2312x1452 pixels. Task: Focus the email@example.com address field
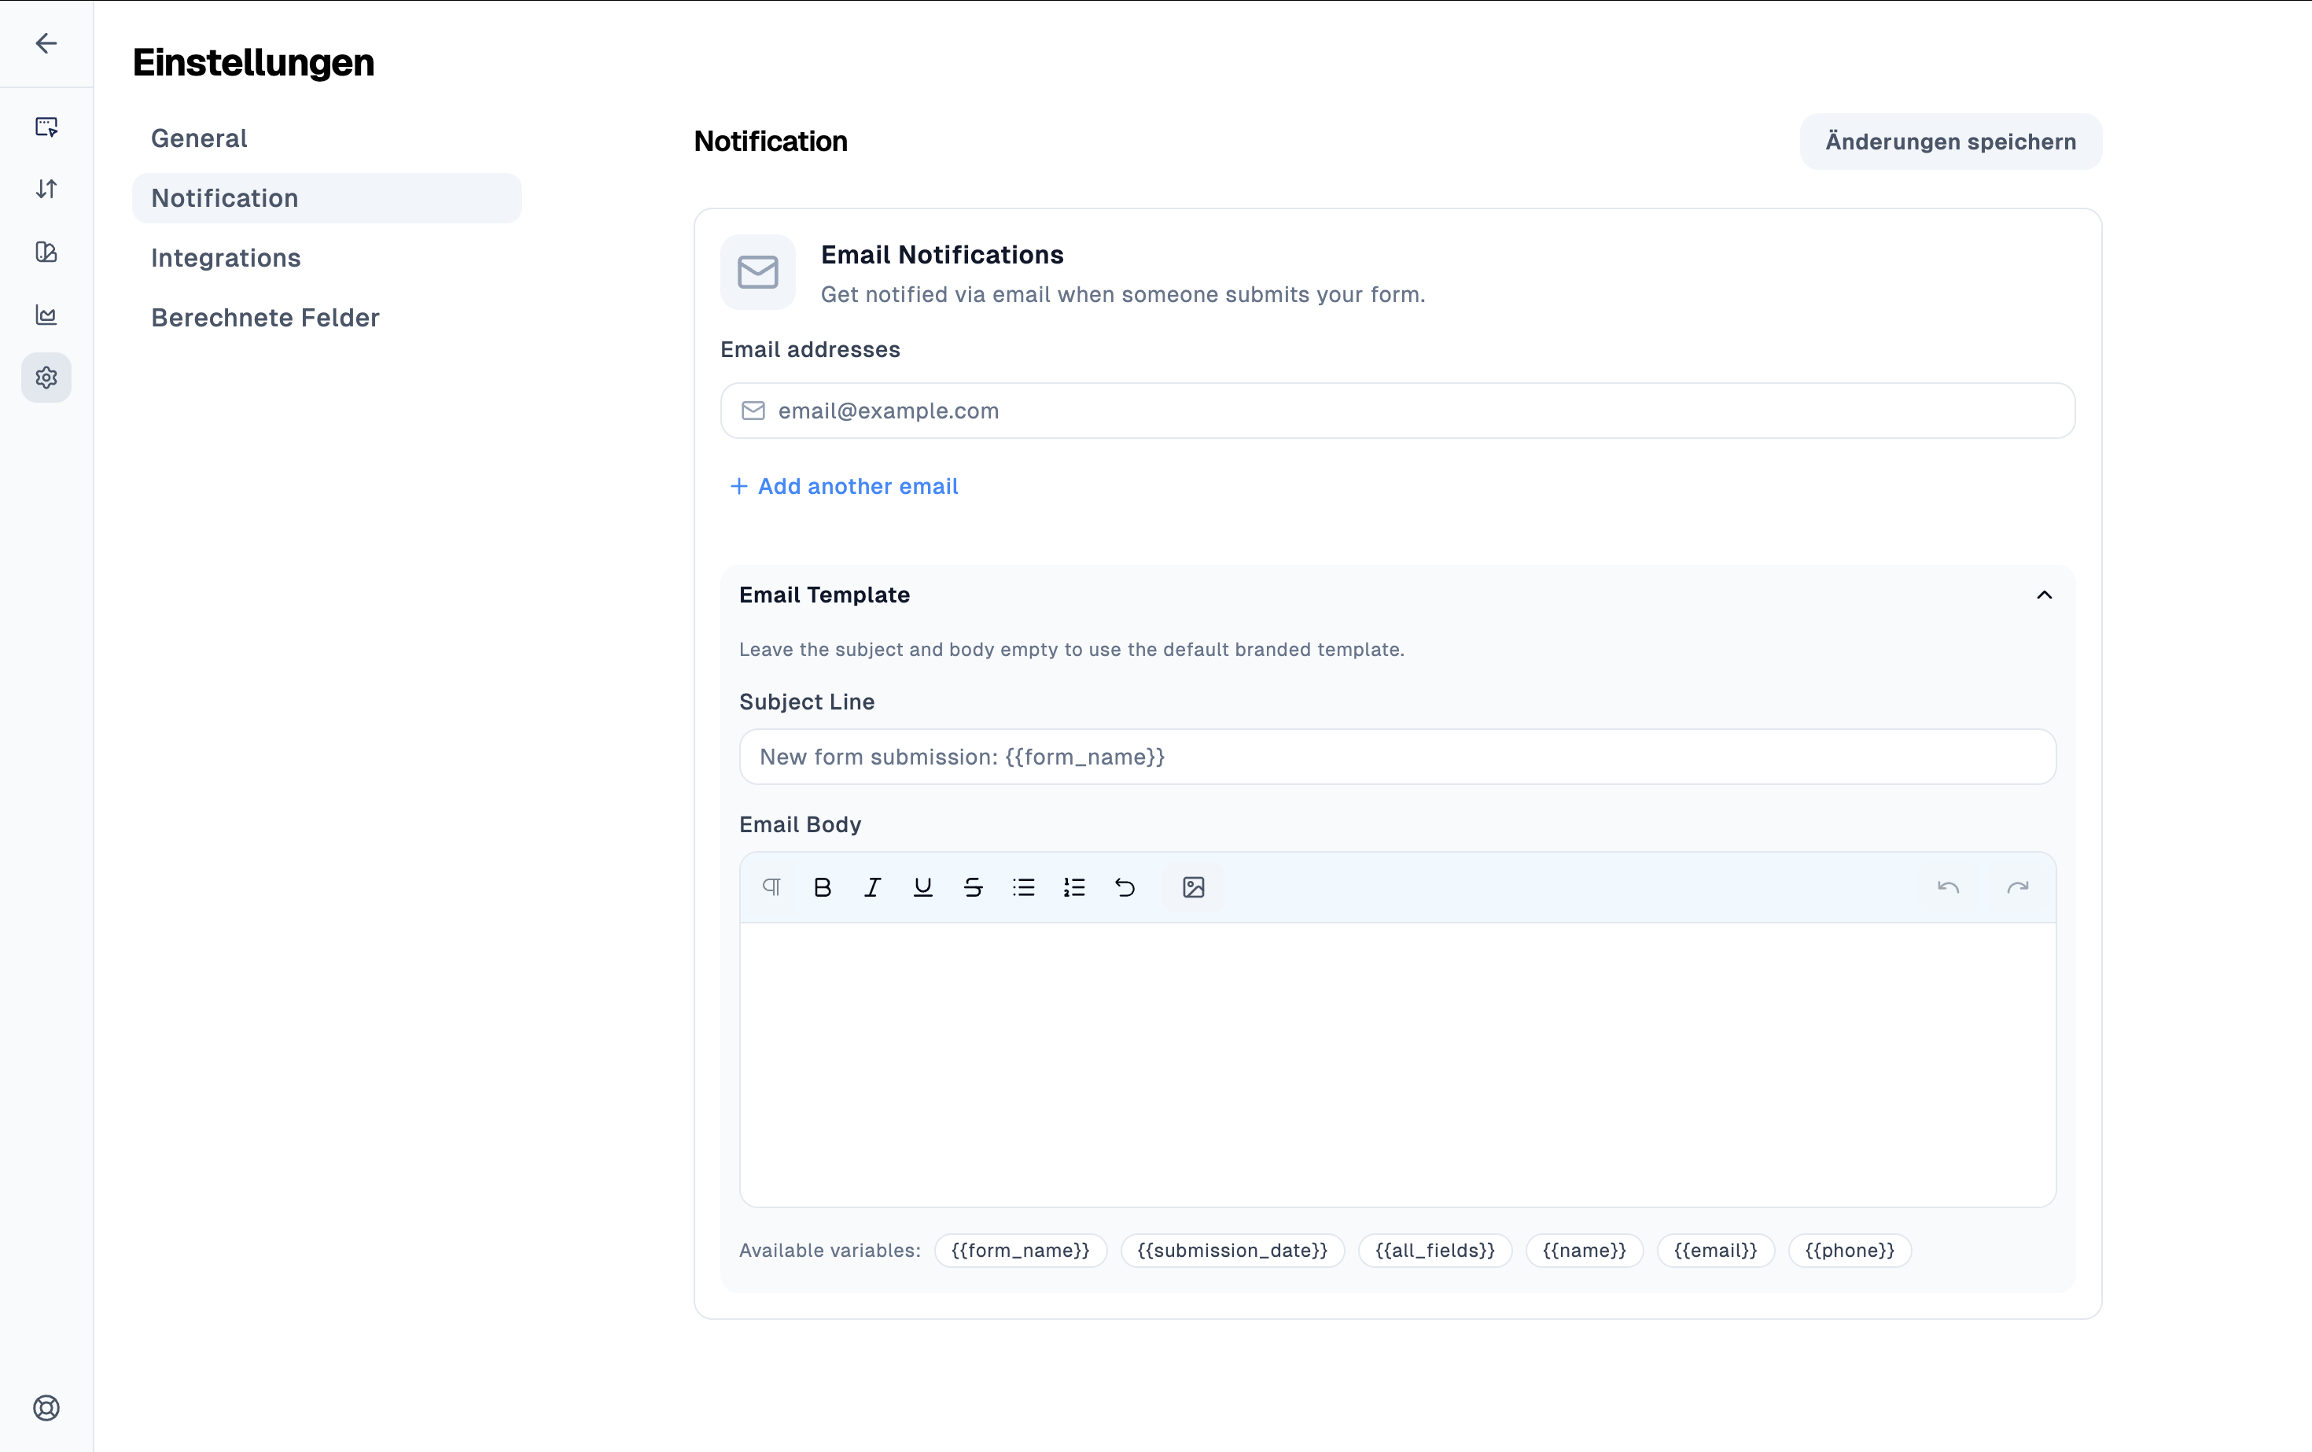coord(1398,411)
